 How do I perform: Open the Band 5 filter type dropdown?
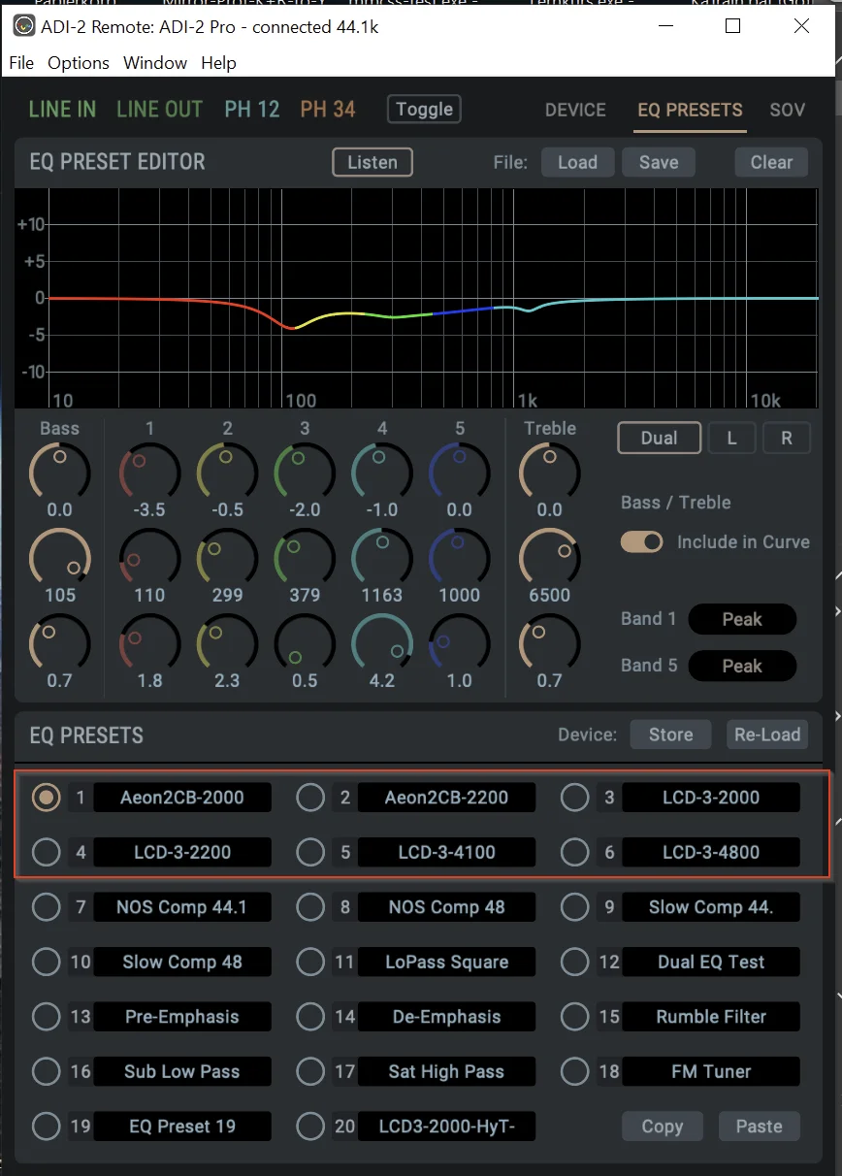click(742, 666)
